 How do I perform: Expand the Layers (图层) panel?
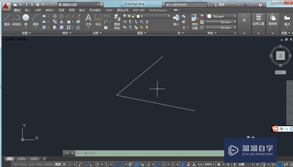[142, 33]
